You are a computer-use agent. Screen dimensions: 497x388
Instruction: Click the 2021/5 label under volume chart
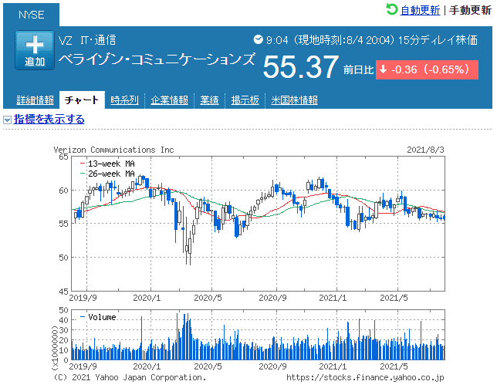pos(394,366)
